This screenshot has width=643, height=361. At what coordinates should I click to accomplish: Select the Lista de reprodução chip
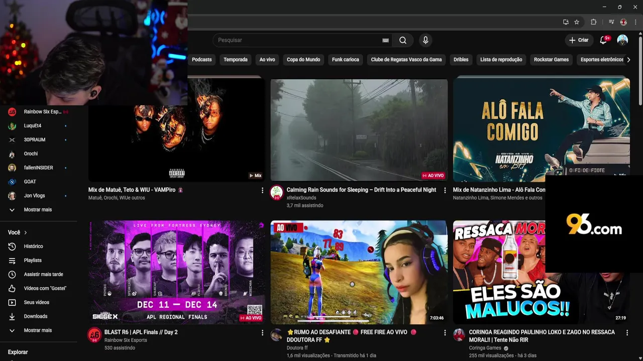(x=501, y=60)
